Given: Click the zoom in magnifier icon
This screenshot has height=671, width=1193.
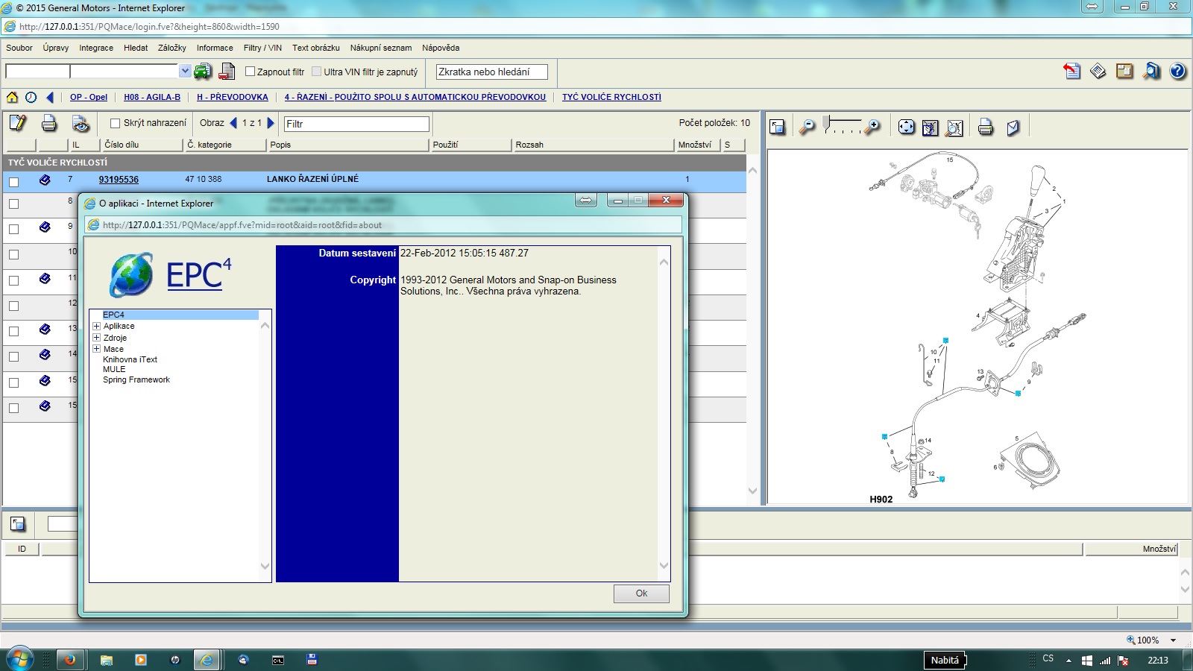Looking at the screenshot, I should point(872,127).
